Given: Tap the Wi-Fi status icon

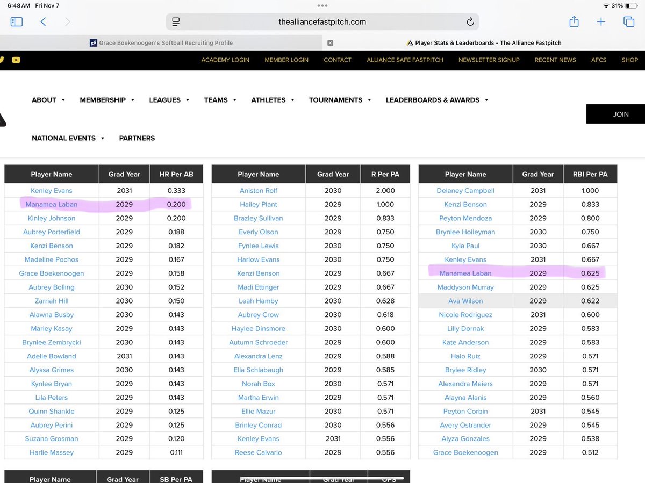Looking at the screenshot, I should click(x=606, y=5).
